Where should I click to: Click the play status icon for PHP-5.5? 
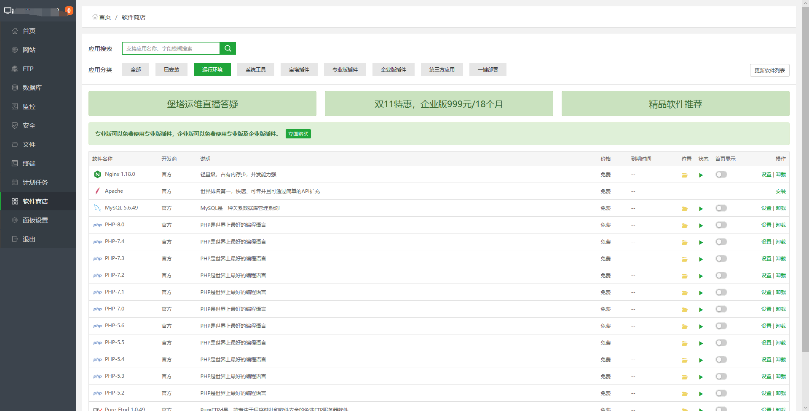coord(701,343)
